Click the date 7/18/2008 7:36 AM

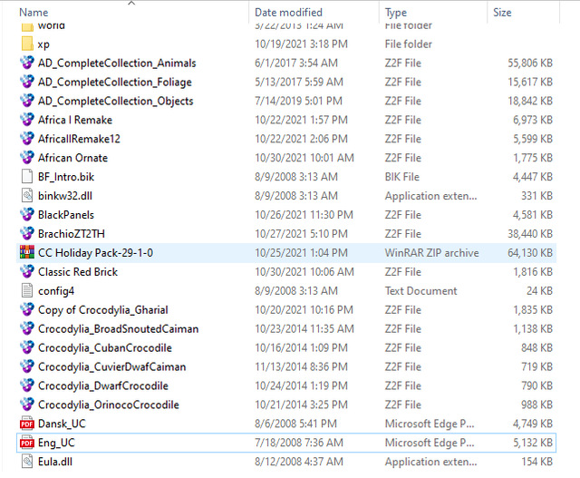coord(299,443)
